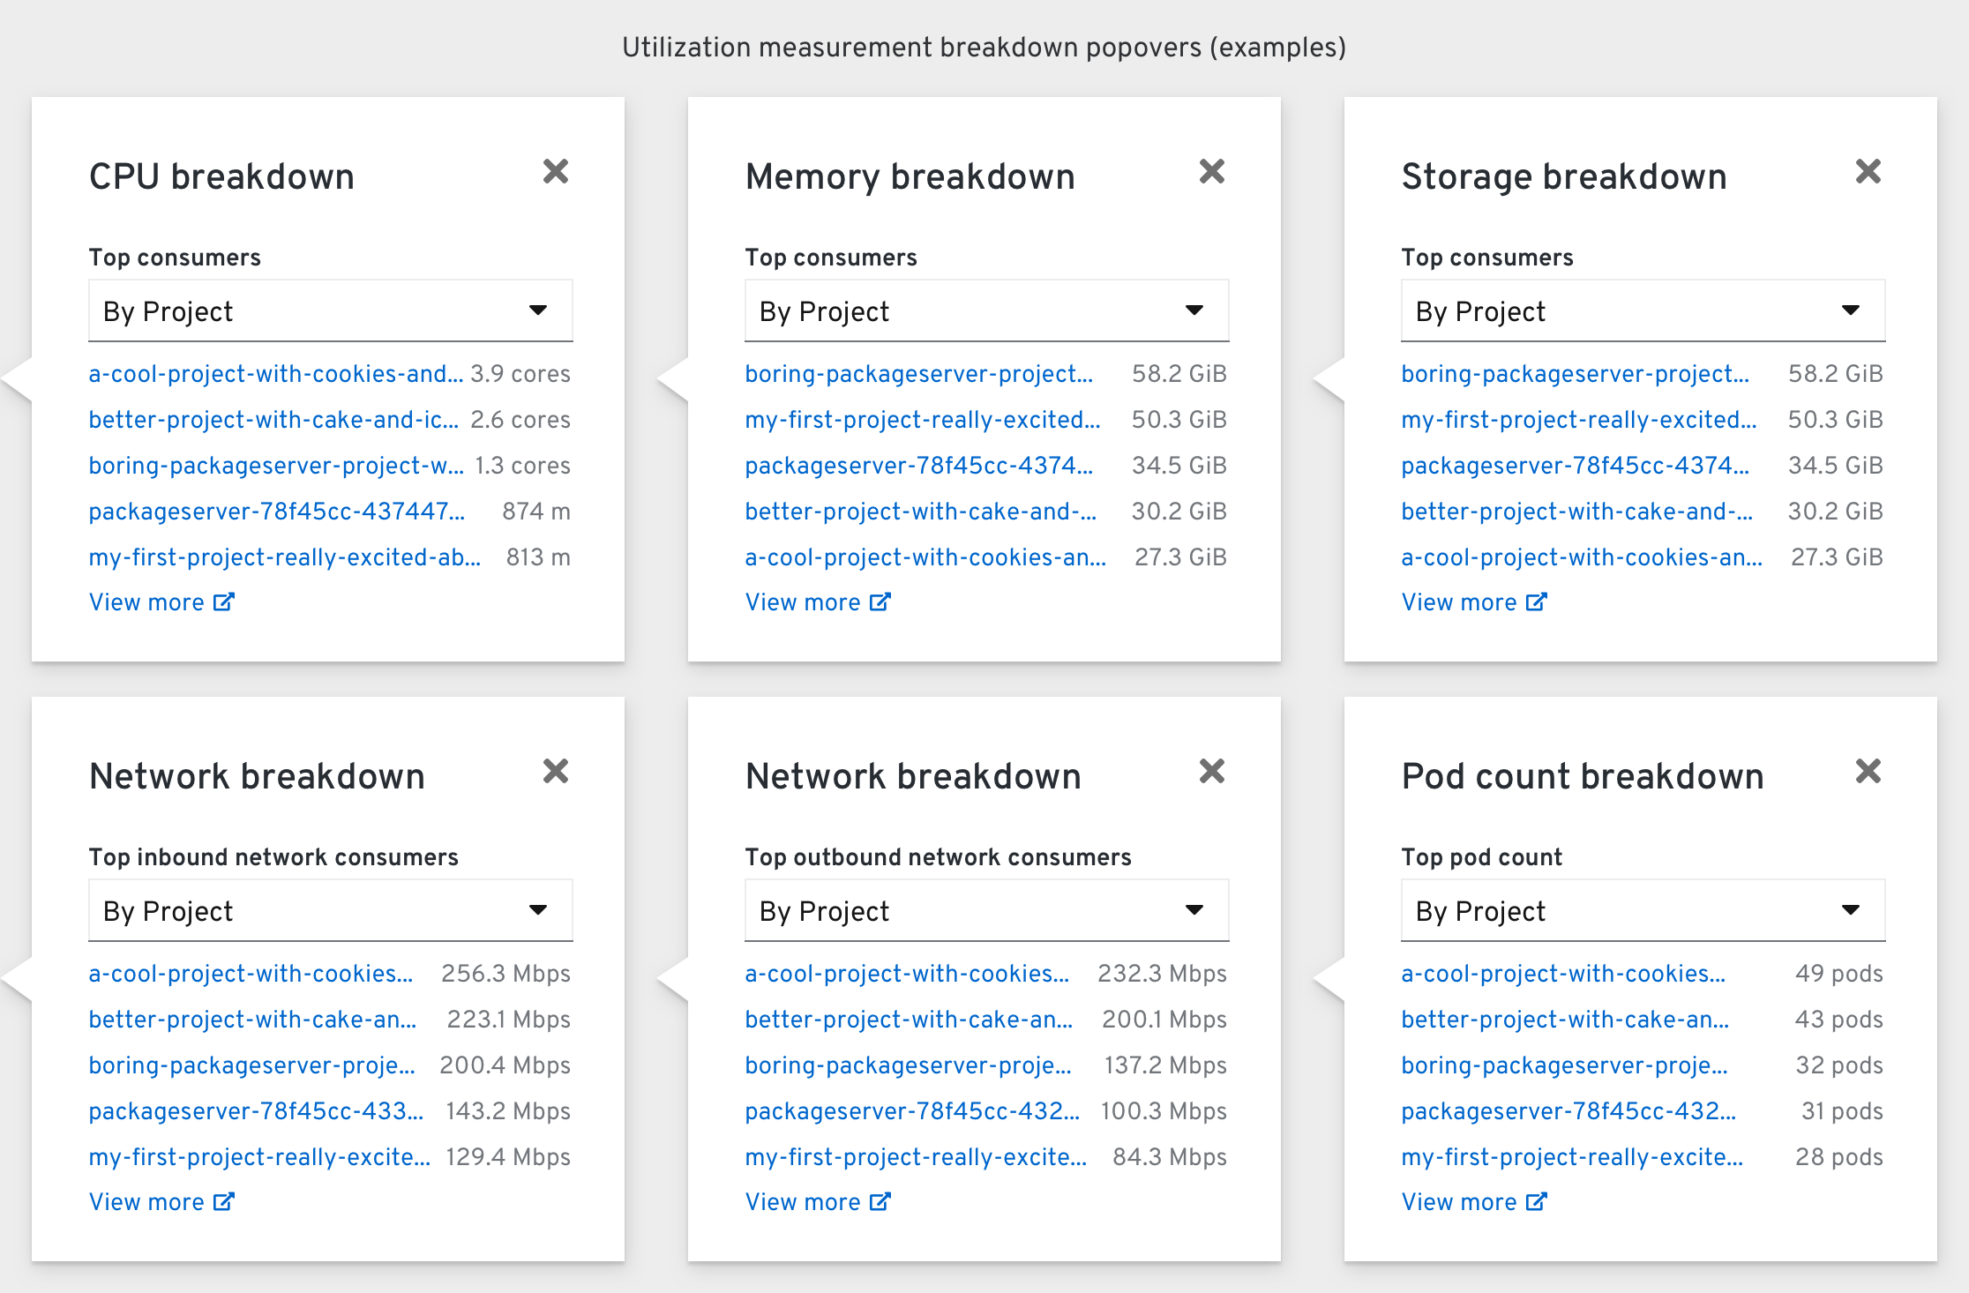
Task: Close the CPU breakdown popover
Action: click(x=556, y=171)
